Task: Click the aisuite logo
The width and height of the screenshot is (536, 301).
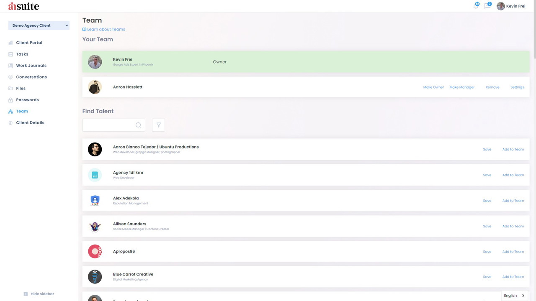Action: [x=23, y=6]
